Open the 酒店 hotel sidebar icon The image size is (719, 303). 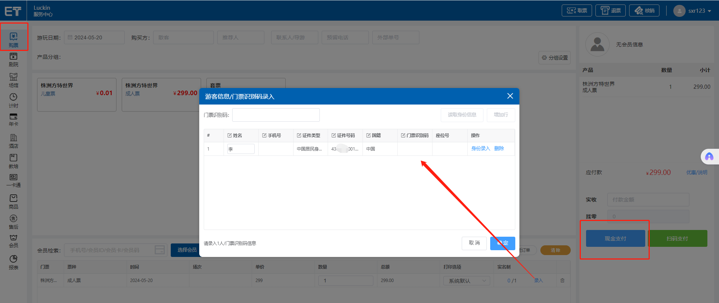coord(13,141)
